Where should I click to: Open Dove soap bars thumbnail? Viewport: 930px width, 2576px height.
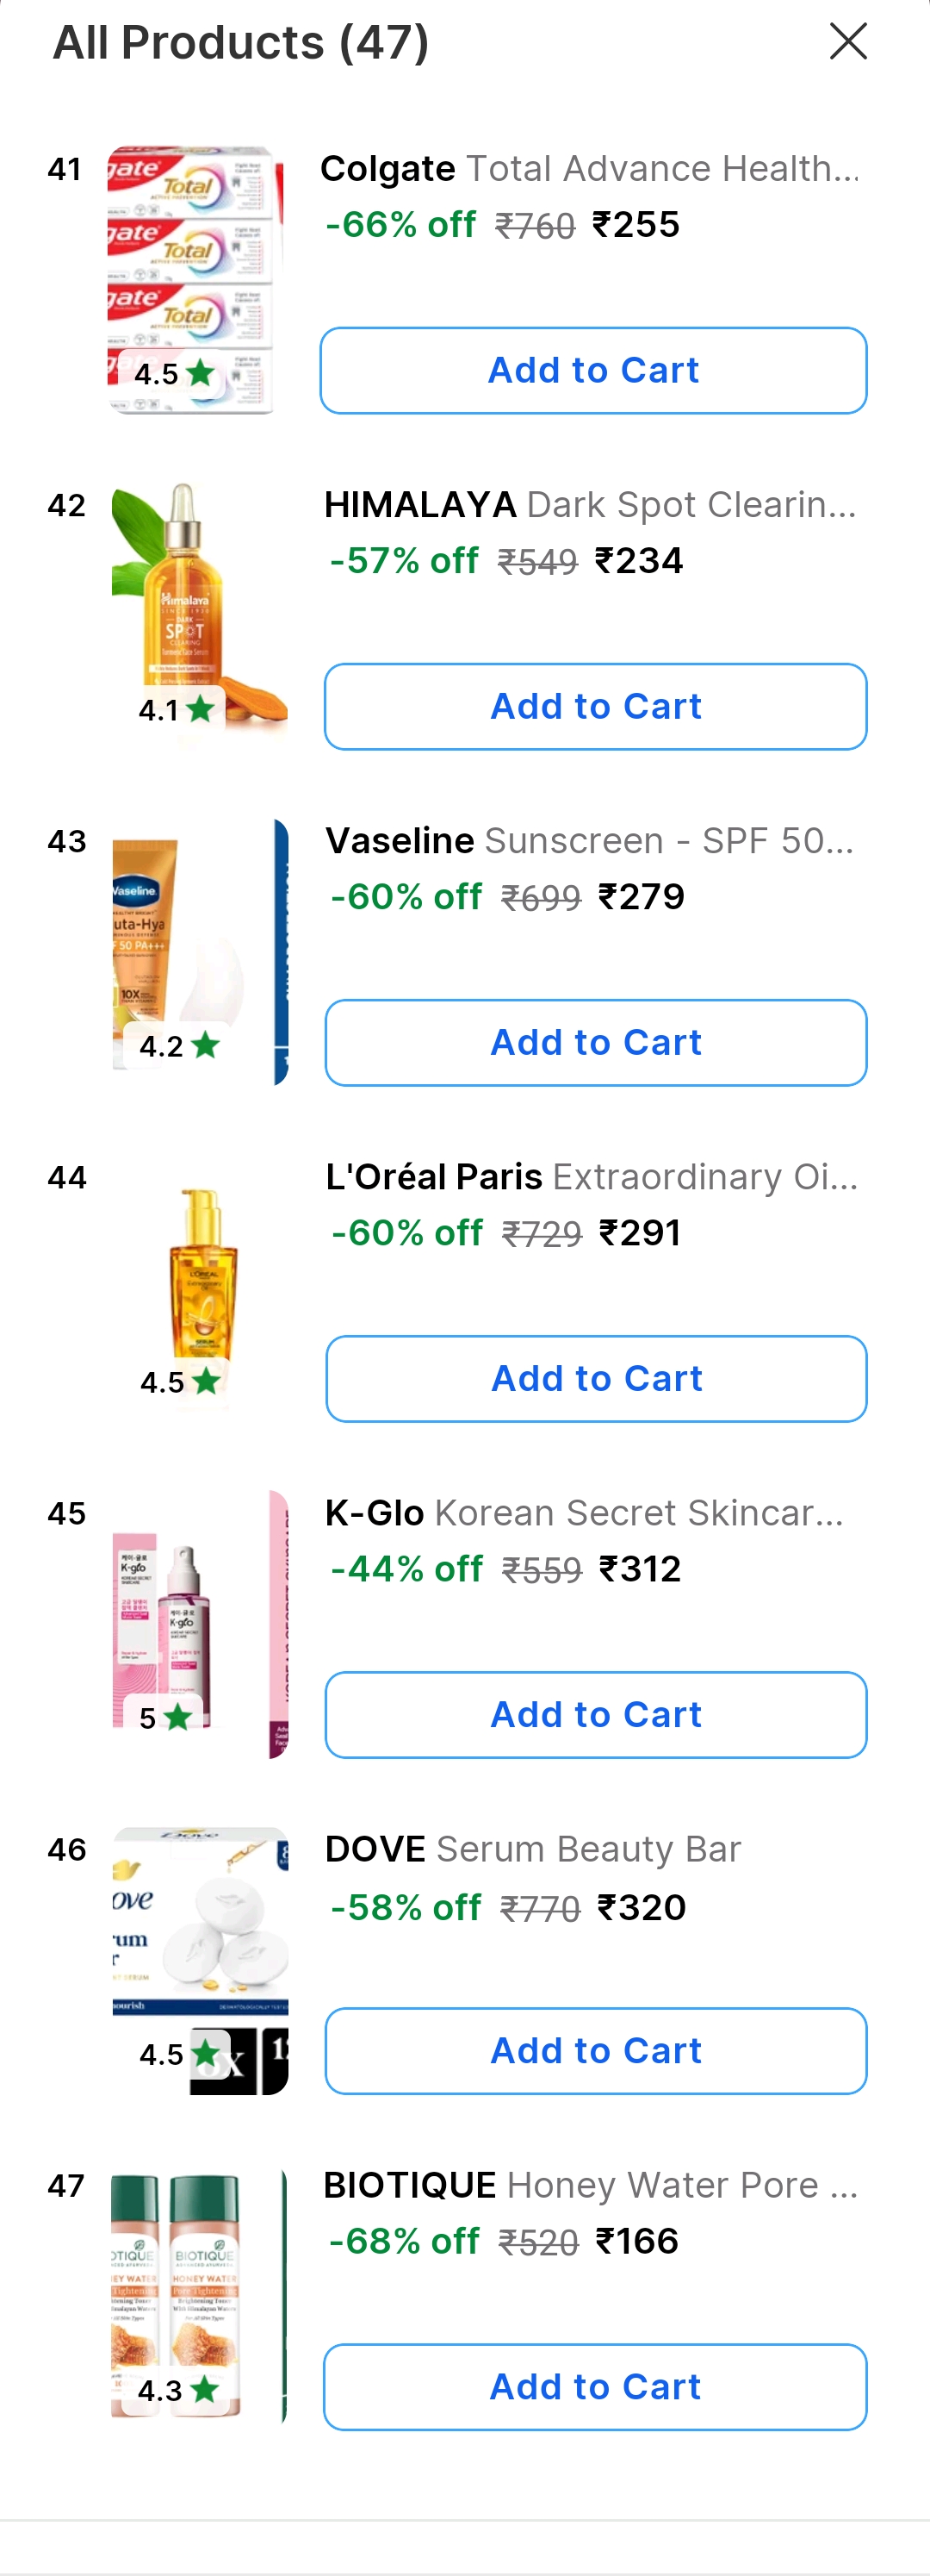[199, 1930]
